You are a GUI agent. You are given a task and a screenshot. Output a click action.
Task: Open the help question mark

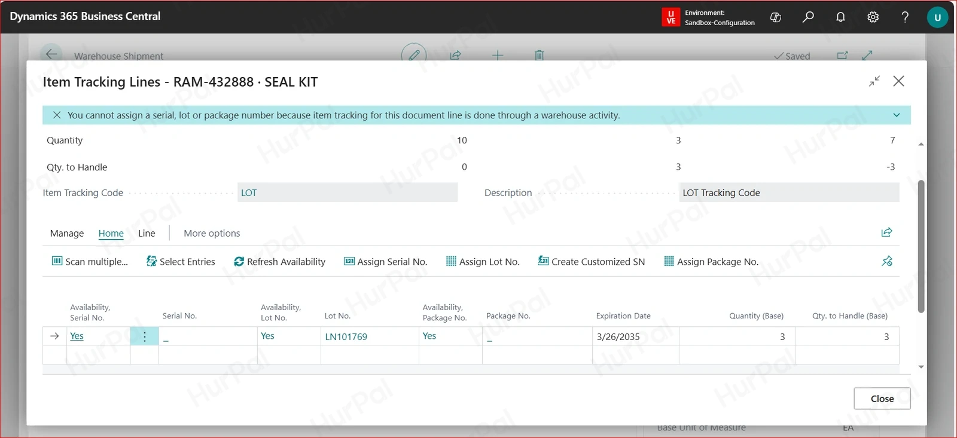tap(905, 17)
